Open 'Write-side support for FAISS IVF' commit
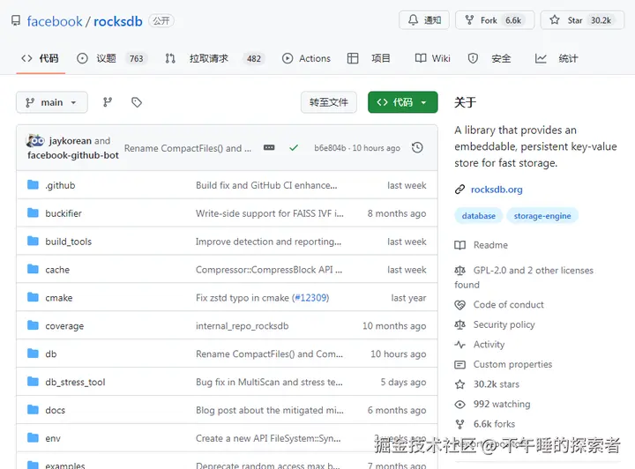The height and width of the screenshot is (469, 635). pyautogui.click(x=270, y=213)
